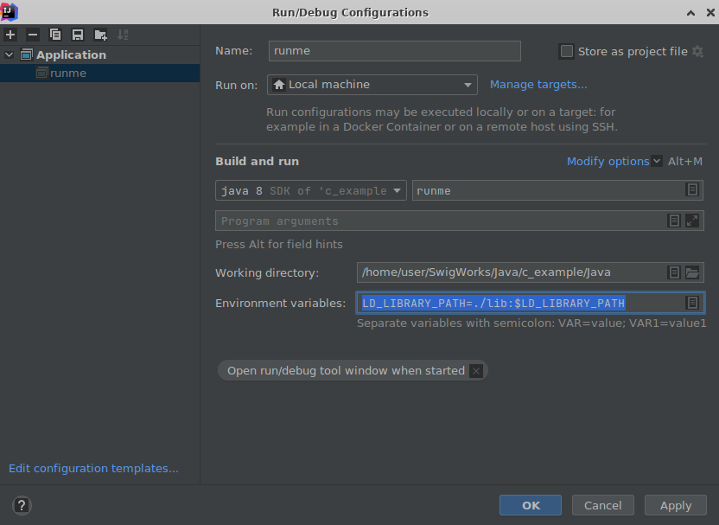Open the help question mark button
The image size is (719, 525).
pyautogui.click(x=22, y=506)
